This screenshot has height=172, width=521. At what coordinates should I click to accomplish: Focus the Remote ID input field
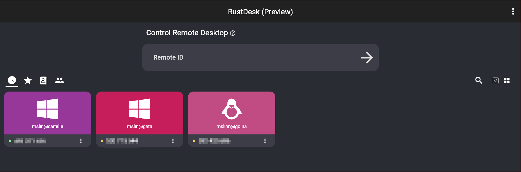[251, 57]
